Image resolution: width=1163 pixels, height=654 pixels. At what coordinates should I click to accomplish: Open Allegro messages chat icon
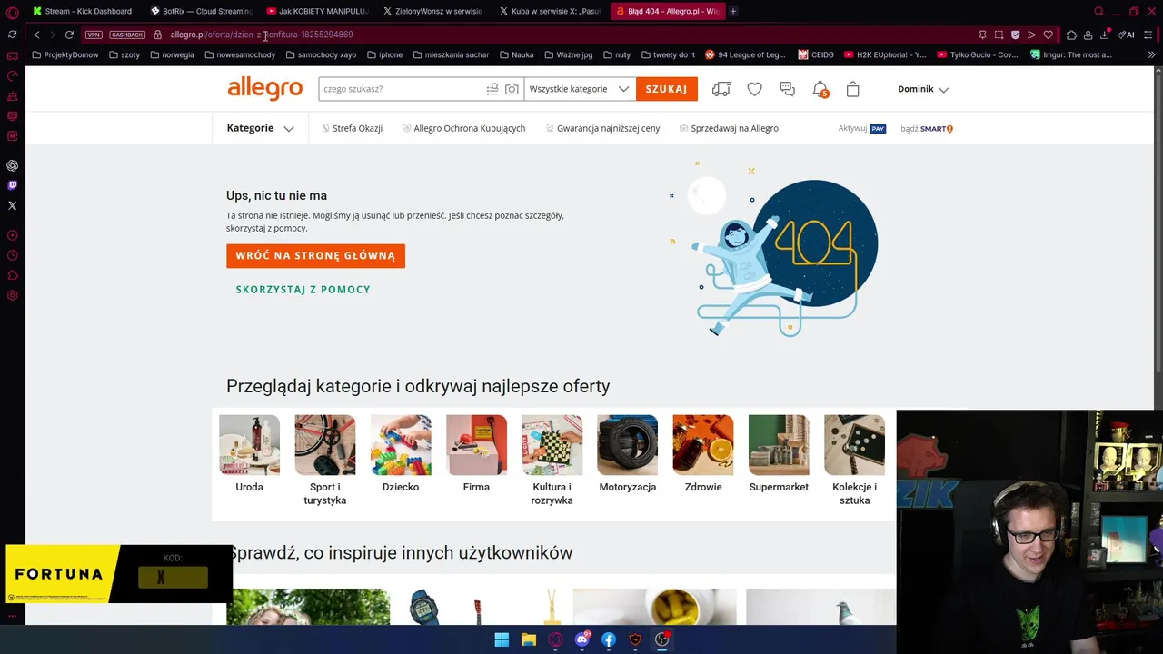tap(787, 89)
